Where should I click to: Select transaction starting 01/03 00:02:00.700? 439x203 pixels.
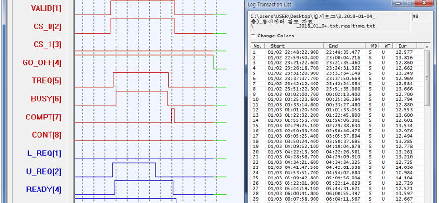[x=338, y=94]
